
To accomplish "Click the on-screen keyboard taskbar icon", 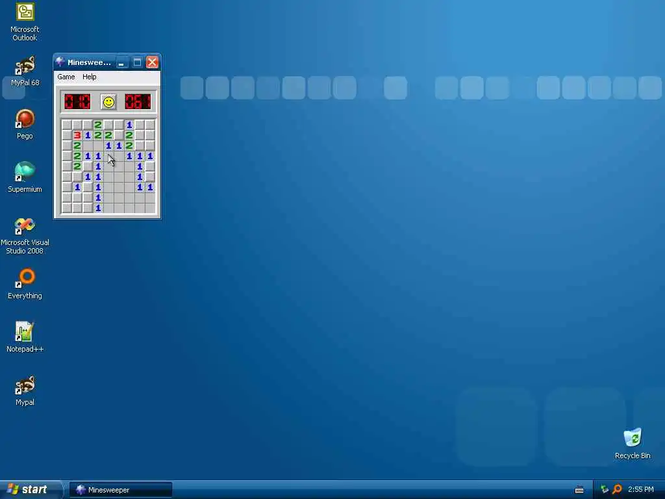I will (x=579, y=490).
